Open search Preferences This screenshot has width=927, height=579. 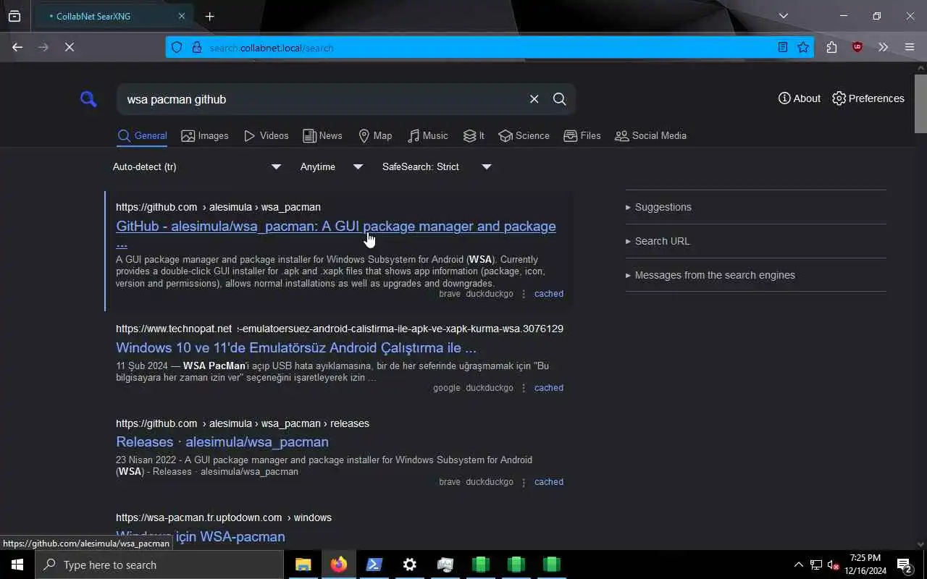pos(868,98)
